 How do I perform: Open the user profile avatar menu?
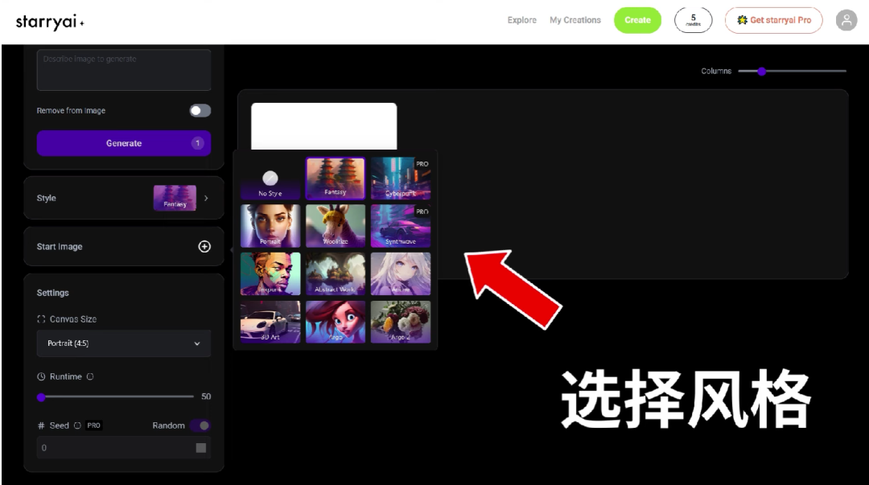846,20
